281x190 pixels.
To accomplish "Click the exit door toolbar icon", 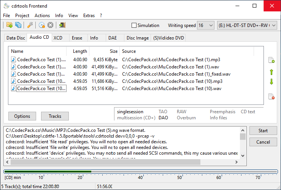I will tap(62, 25).
